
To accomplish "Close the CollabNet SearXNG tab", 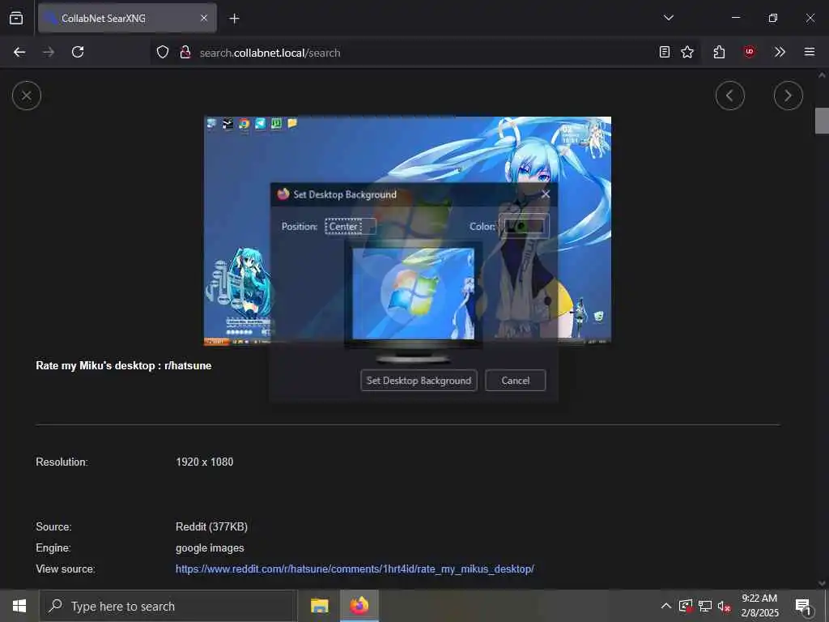I will [x=204, y=19].
